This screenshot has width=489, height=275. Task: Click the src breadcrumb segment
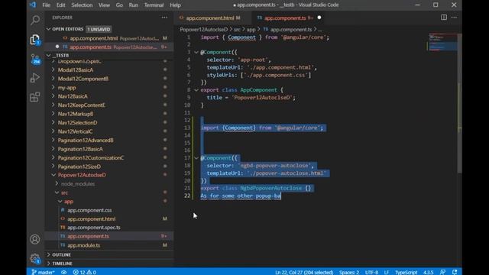tap(237, 29)
